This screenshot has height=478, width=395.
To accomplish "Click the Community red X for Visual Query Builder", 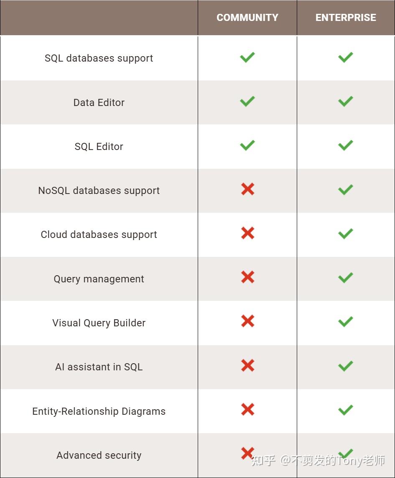I will tap(248, 321).
